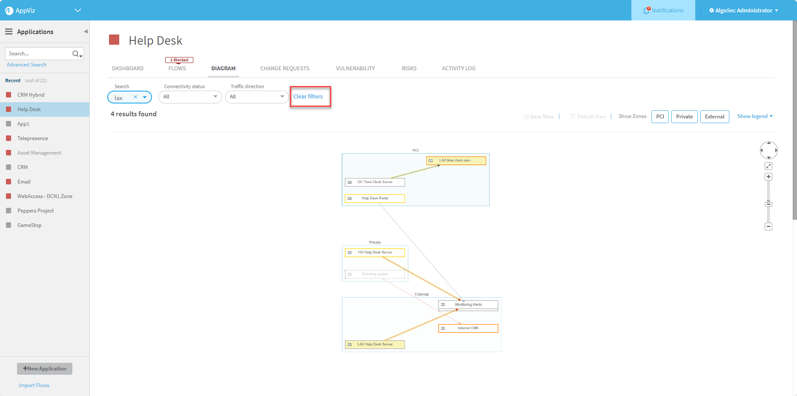Click the magnifier search icon in sidebar
Viewport: 797px width, 396px height.
76,54
